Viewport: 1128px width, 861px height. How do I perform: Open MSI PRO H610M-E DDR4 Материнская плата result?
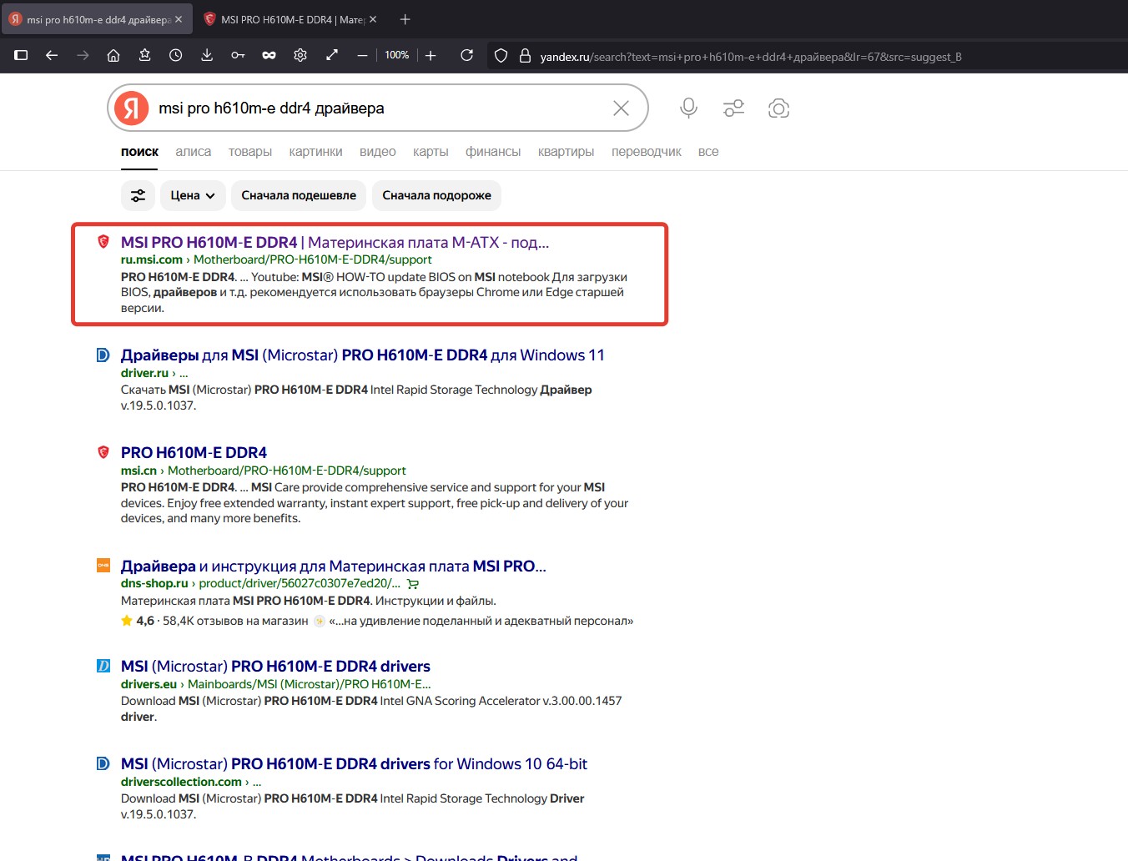coord(335,242)
